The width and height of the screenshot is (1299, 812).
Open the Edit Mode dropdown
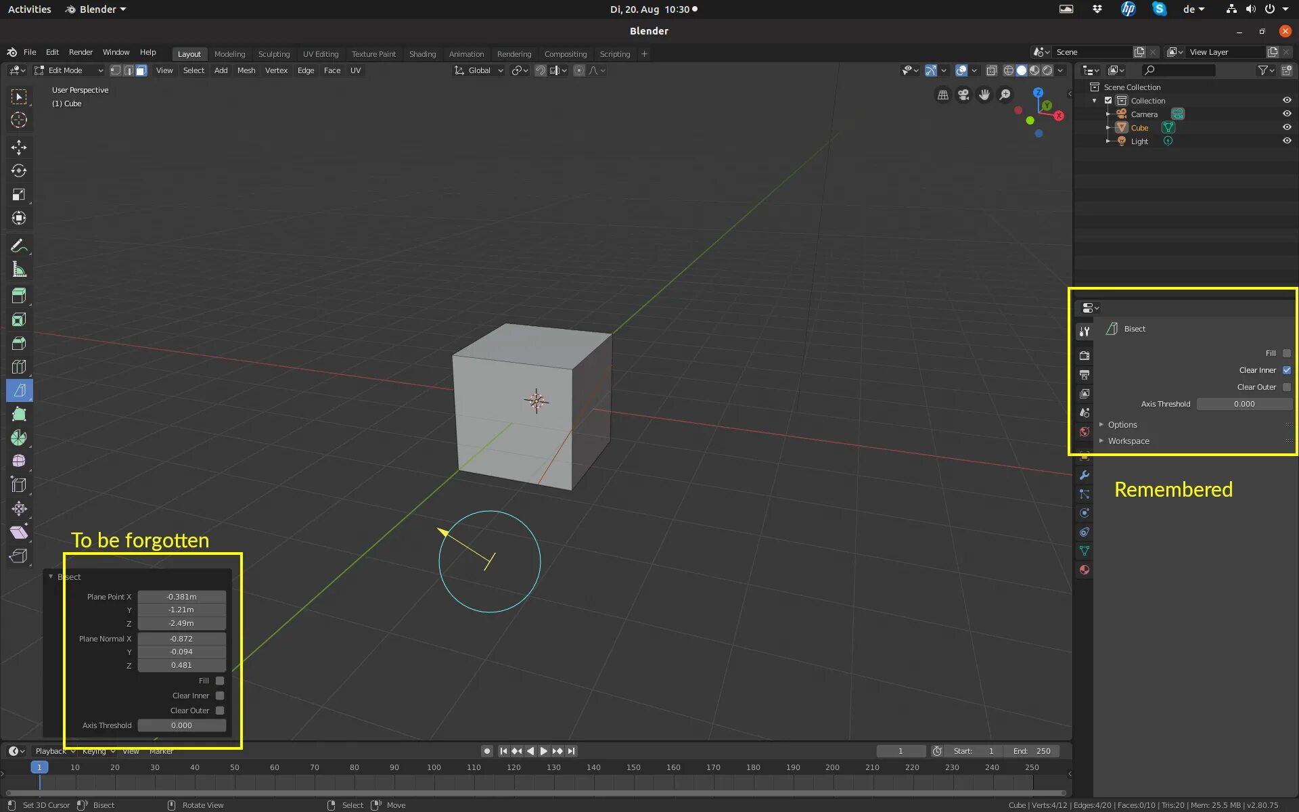[x=68, y=70]
